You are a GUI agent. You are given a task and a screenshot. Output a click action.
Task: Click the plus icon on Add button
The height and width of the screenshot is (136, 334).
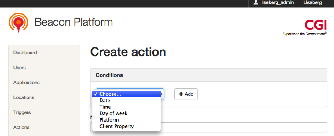click(x=181, y=94)
